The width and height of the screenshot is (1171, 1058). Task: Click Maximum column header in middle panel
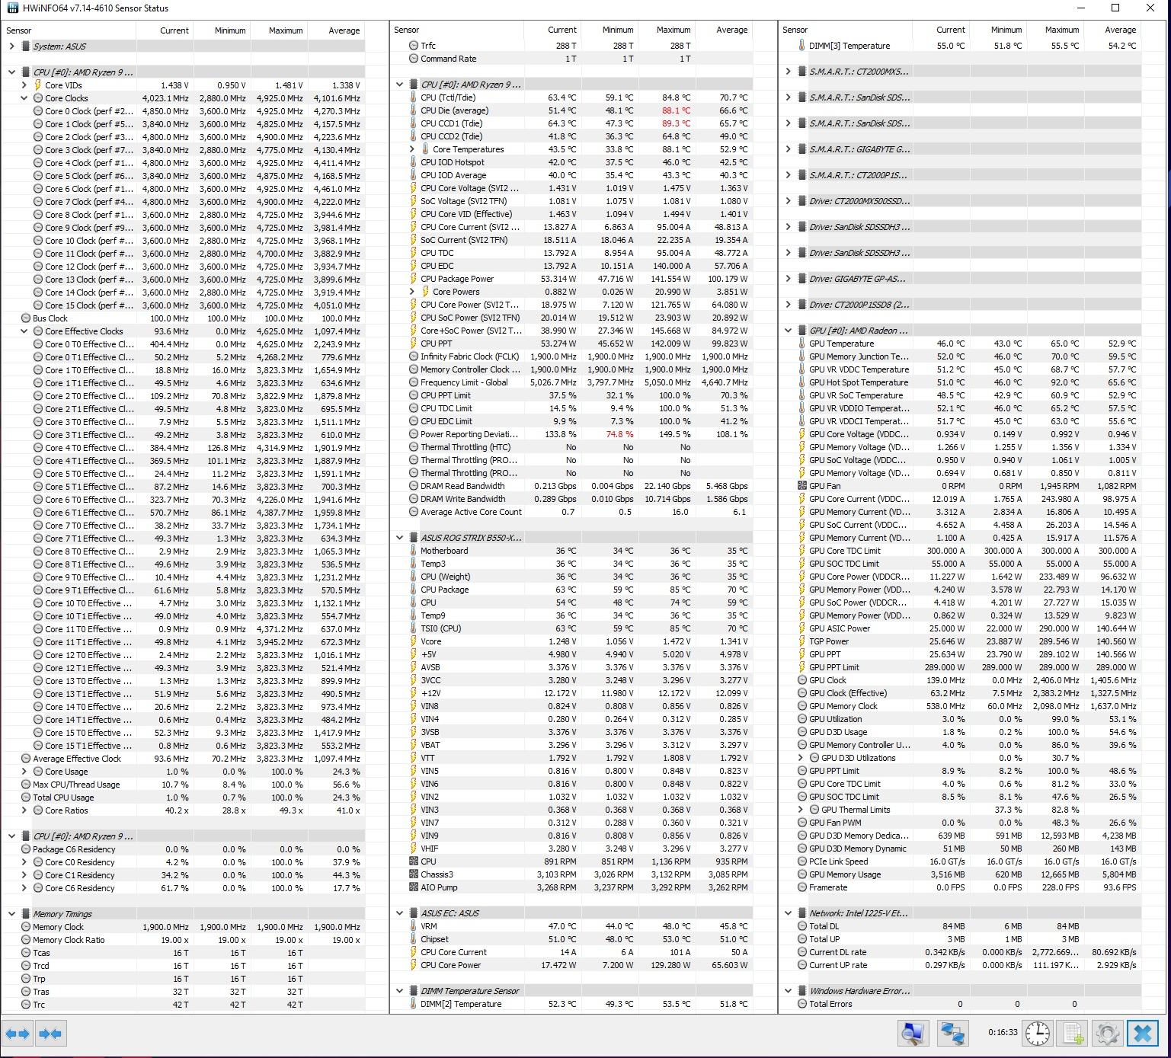coord(666,30)
